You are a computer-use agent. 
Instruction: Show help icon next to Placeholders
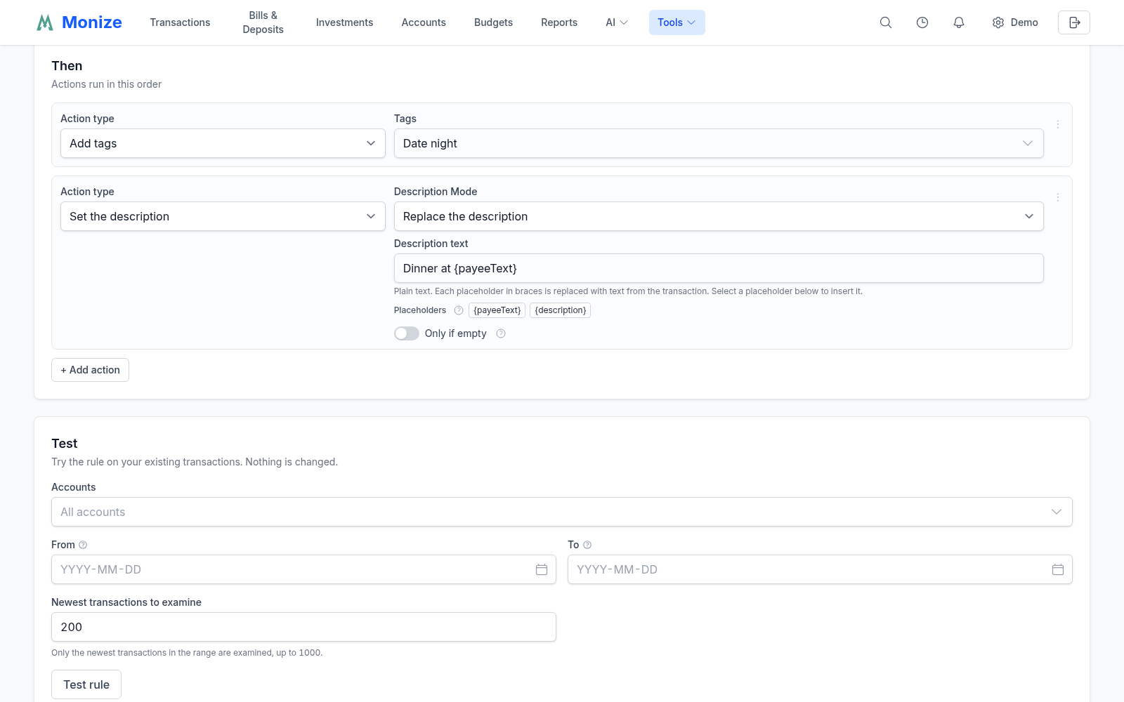pos(459,310)
